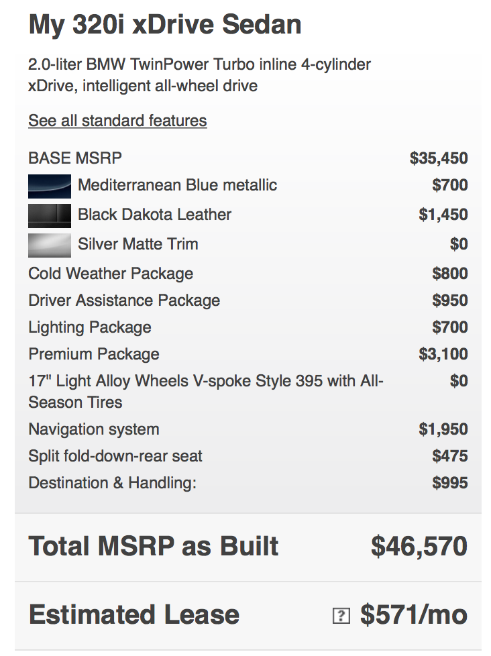Screen dimensions: 491x656
Task: Click the Estimated Lease heading text
Action: click(x=134, y=615)
